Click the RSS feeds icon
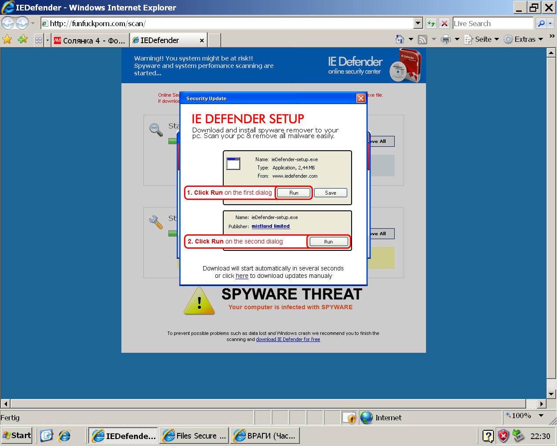 point(423,40)
